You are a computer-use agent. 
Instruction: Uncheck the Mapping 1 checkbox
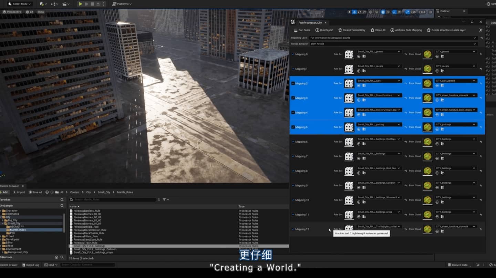pyautogui.click(x=293, y=69)
